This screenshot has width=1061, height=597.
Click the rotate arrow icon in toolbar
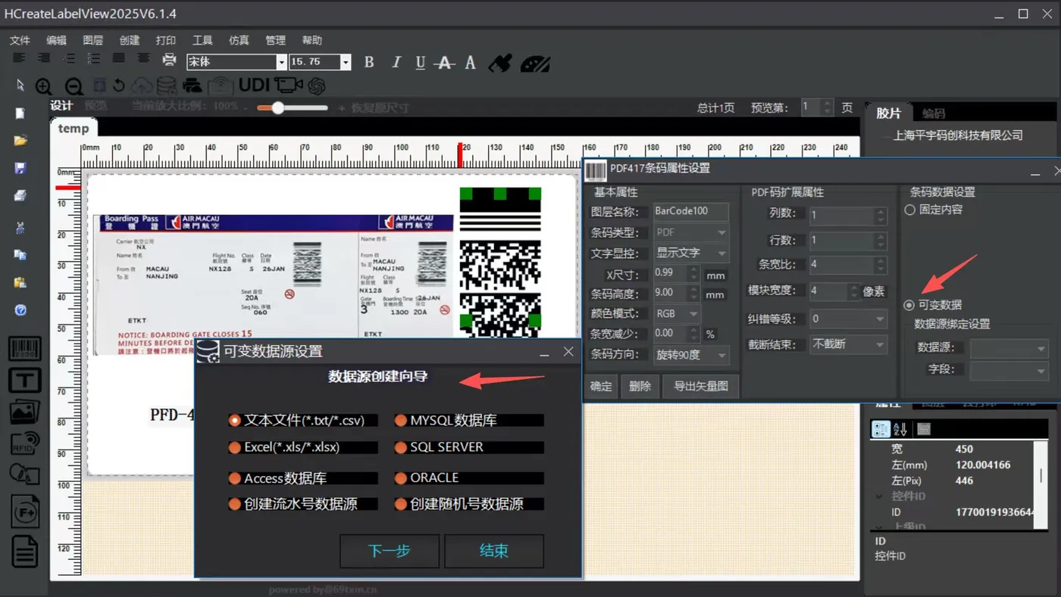tap(119, 86)
